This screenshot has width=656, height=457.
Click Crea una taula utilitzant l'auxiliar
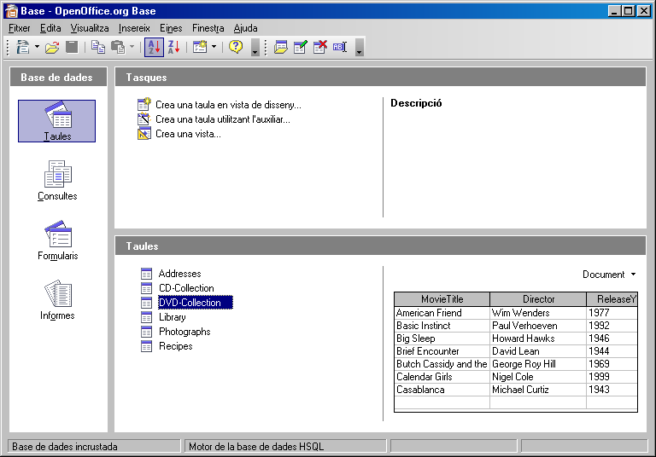(x=223, y=119)
